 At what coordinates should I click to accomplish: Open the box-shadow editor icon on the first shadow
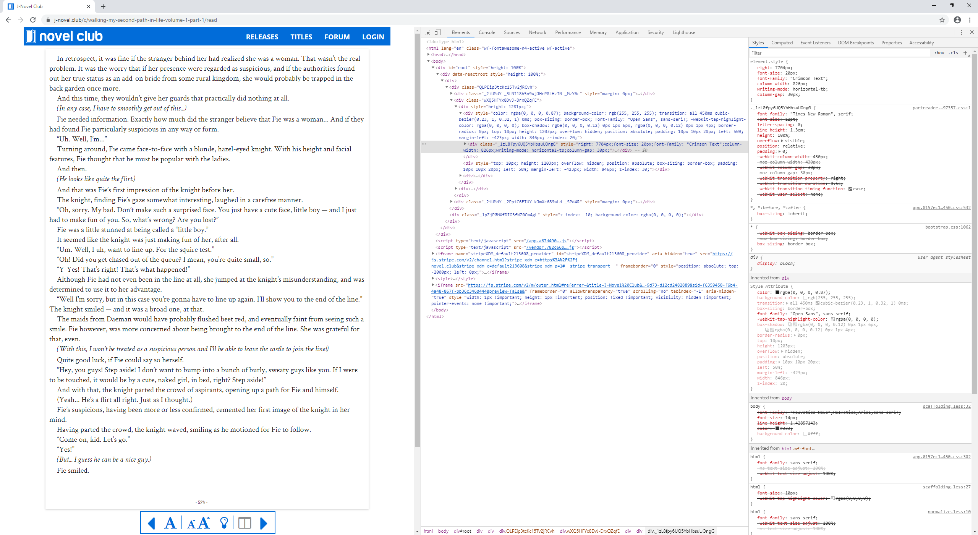coord(790,324)
